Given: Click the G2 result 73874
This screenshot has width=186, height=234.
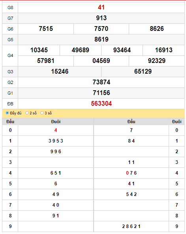Looking at the screenshot, I should [101, 82].
